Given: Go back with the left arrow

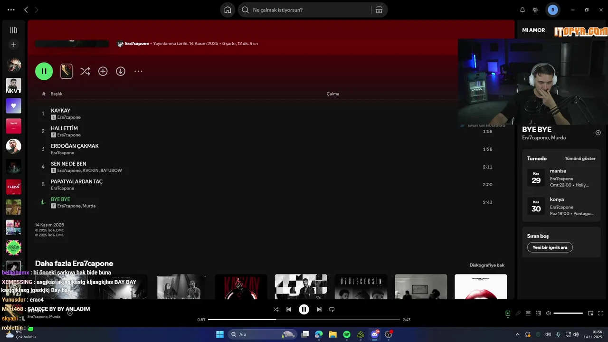Looking at the screenshot, I should click(26, 10).
